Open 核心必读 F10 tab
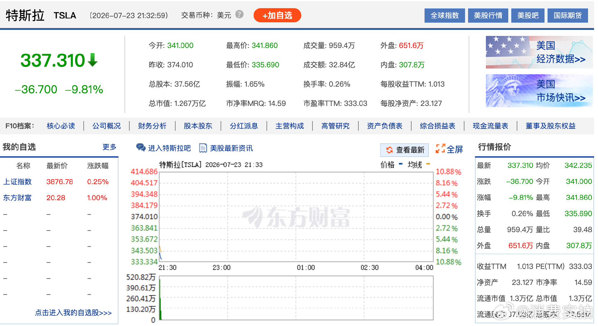598x326 pixels. click(61, 126)
